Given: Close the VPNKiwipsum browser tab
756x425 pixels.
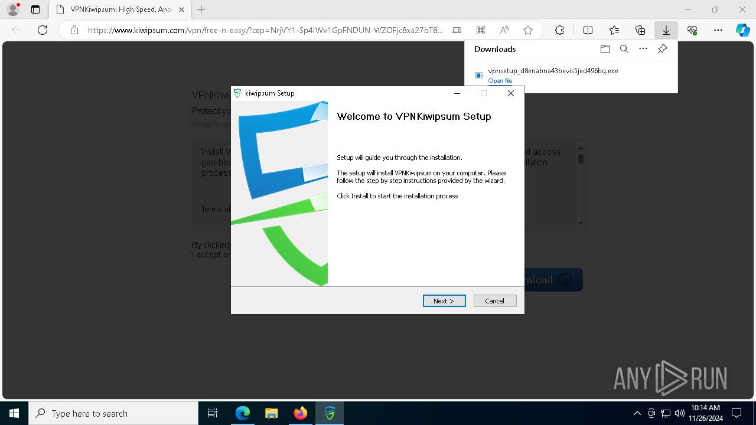Looking at the screenshot, I should [181, 9].
